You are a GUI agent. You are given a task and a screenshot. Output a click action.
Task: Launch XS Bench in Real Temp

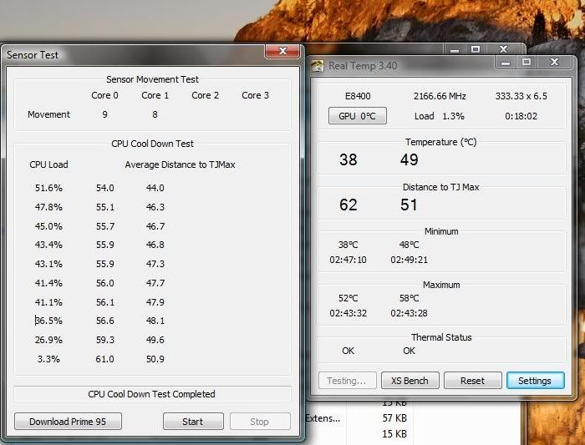tap(409, 381)
